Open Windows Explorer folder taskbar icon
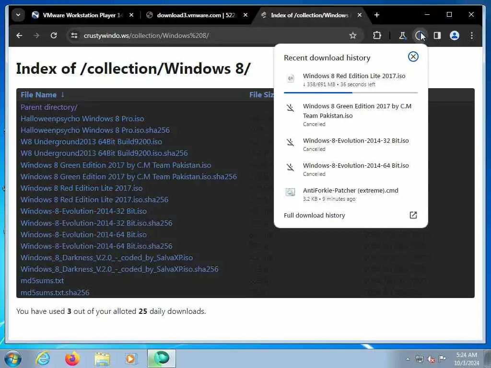The image size is (491, 368). point(102,359)
